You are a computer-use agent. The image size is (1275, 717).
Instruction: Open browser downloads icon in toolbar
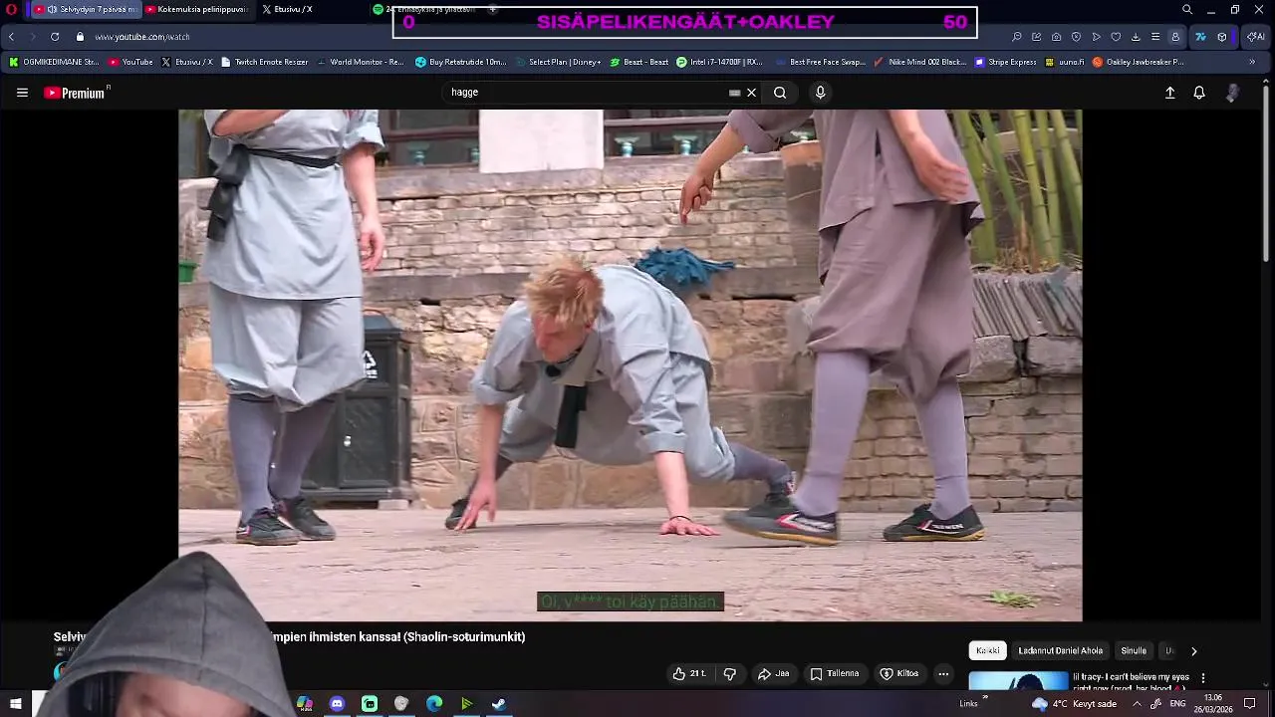[1136, 37]
